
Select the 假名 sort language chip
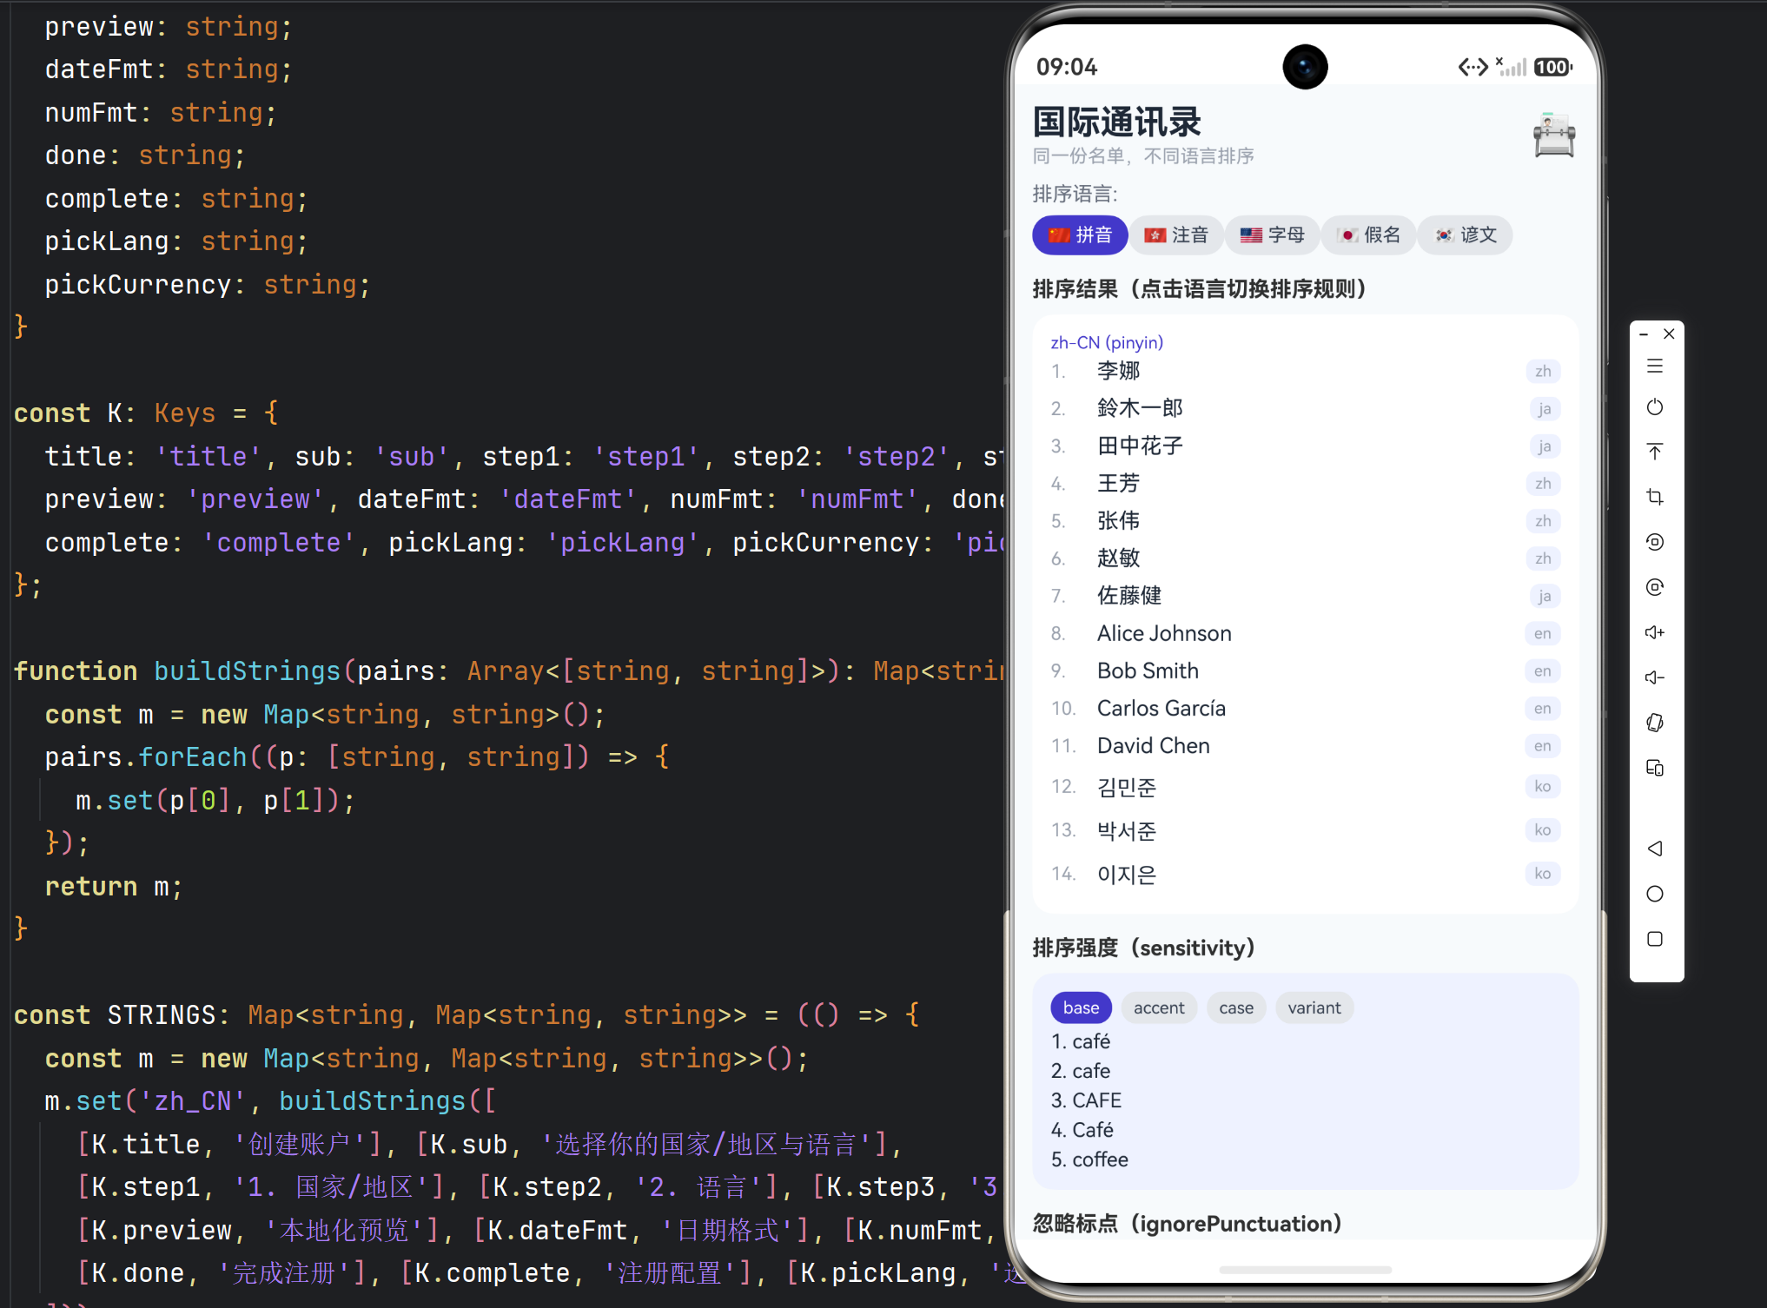point(1368,235)
